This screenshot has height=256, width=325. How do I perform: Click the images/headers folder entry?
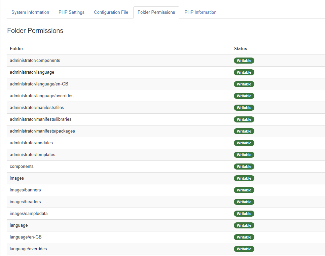(25, 202)
